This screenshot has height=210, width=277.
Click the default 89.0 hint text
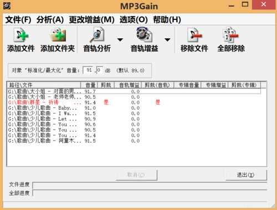click(130, 70)
